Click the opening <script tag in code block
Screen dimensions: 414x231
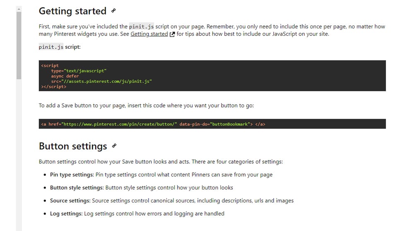50,66
